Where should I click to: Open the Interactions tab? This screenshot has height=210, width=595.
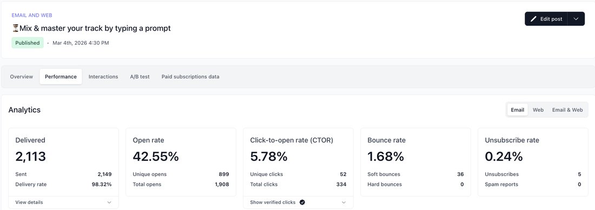point(103,76)
